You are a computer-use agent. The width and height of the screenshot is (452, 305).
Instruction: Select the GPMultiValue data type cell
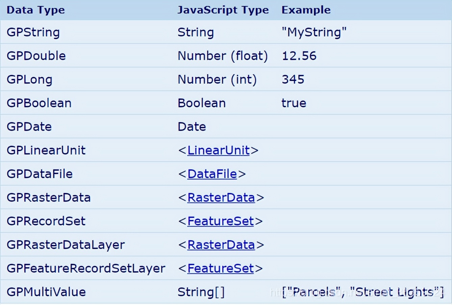click(46, 292)
